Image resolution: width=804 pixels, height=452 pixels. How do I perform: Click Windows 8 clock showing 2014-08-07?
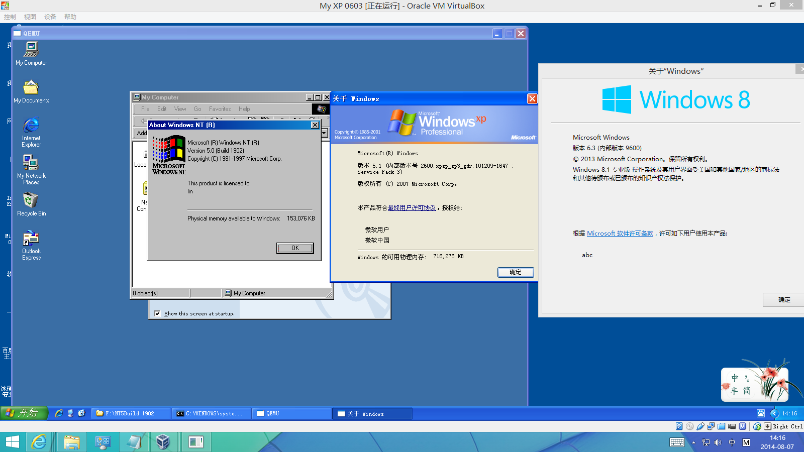coord(777,442)
